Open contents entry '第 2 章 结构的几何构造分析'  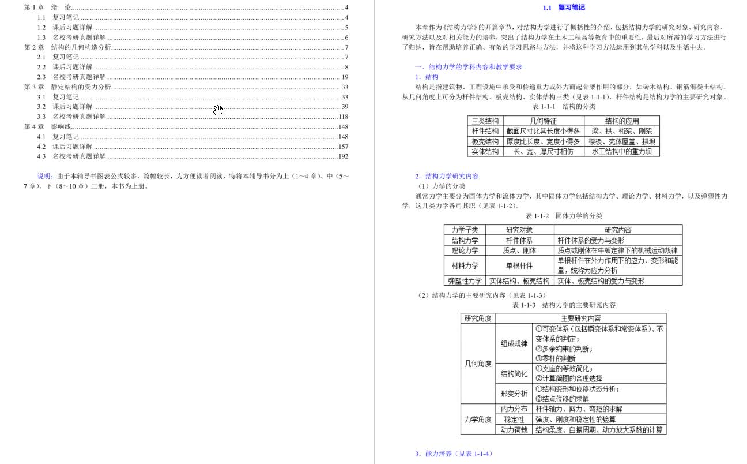[x=186, y=47]
